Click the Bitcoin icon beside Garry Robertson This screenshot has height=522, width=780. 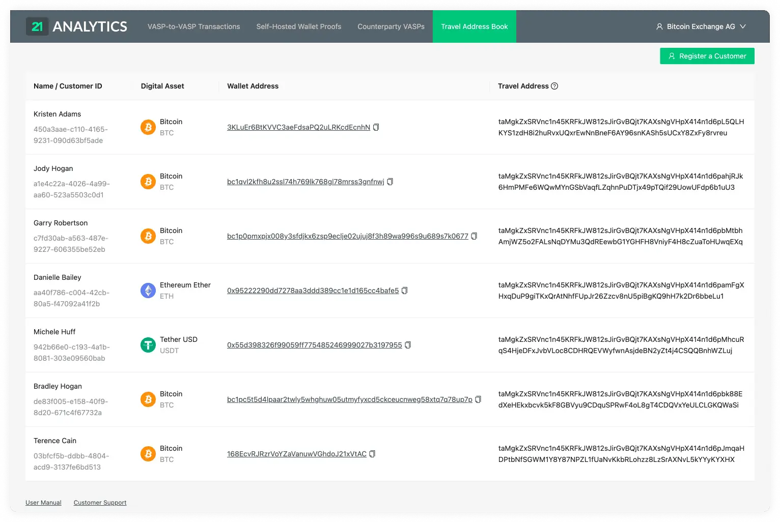point(148,236)
